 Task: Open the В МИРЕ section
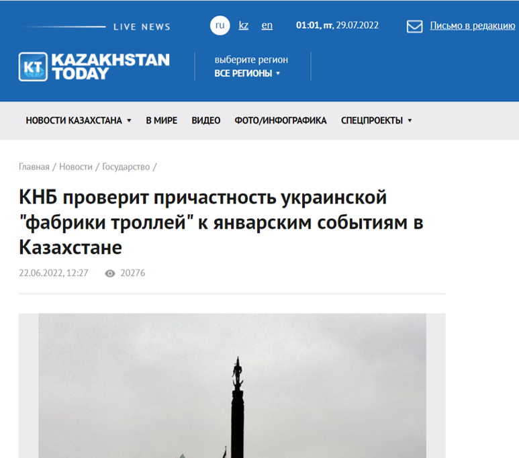click(161, 121)
